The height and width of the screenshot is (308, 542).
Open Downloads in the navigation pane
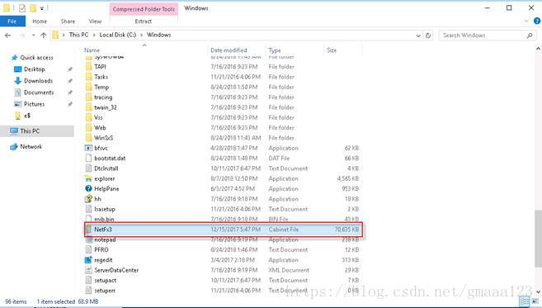coord(38,81)
